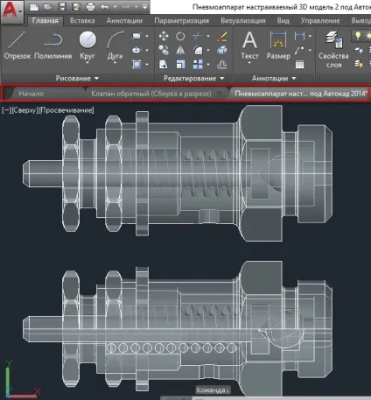Open the Вставка ribbon tab
The image size is (371, 400).
pos(82,21)
